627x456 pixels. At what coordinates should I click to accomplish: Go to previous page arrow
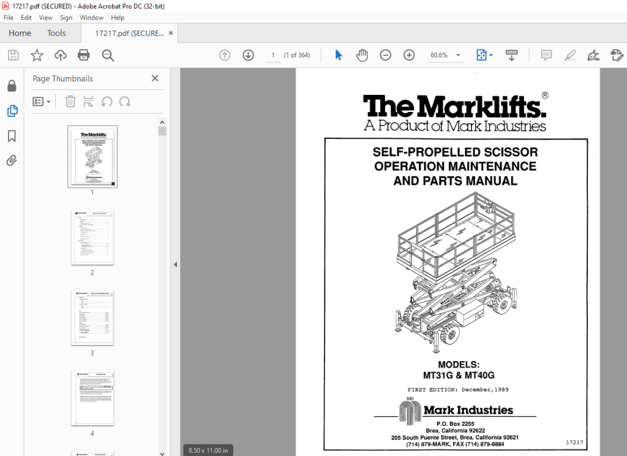(x=225, y=55)
